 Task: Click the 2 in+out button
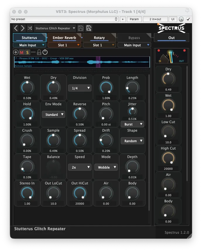point(155,19)
